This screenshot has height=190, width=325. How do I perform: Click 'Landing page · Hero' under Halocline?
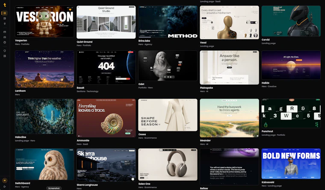click(25, 140)
